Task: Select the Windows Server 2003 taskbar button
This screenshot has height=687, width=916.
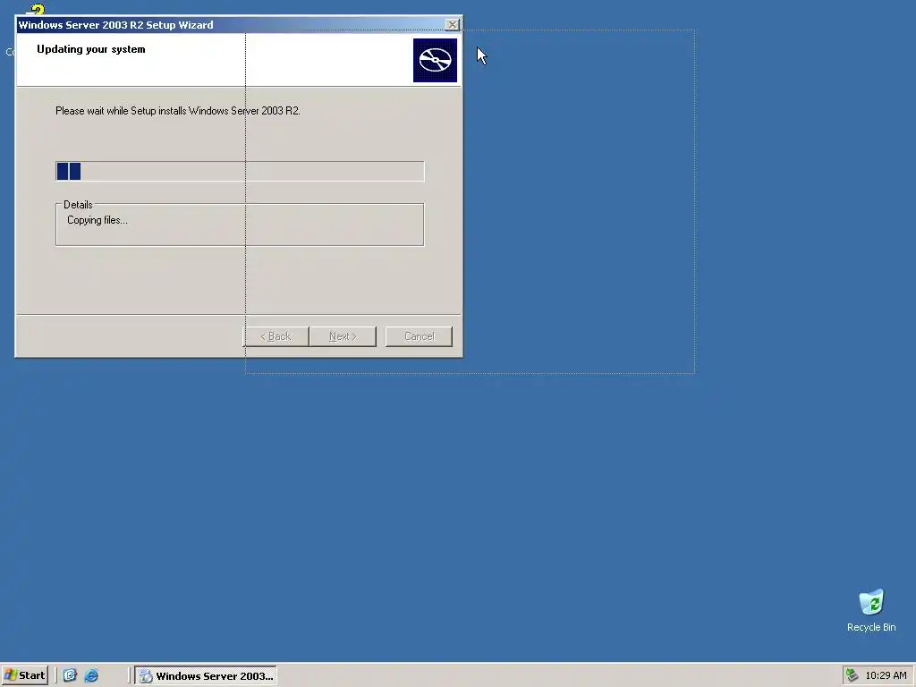Action: 206,676
